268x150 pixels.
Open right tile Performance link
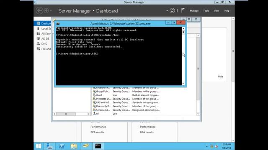click(148, 127)
